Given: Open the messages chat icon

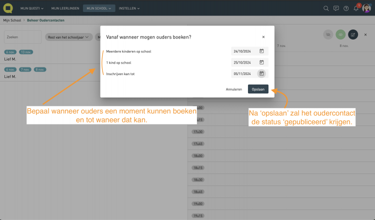Looking at the screenshot, I should (336, 8).
